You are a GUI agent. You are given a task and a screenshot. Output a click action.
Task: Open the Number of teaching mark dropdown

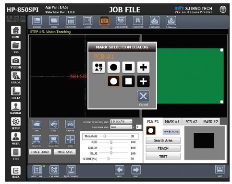[121, 122]
